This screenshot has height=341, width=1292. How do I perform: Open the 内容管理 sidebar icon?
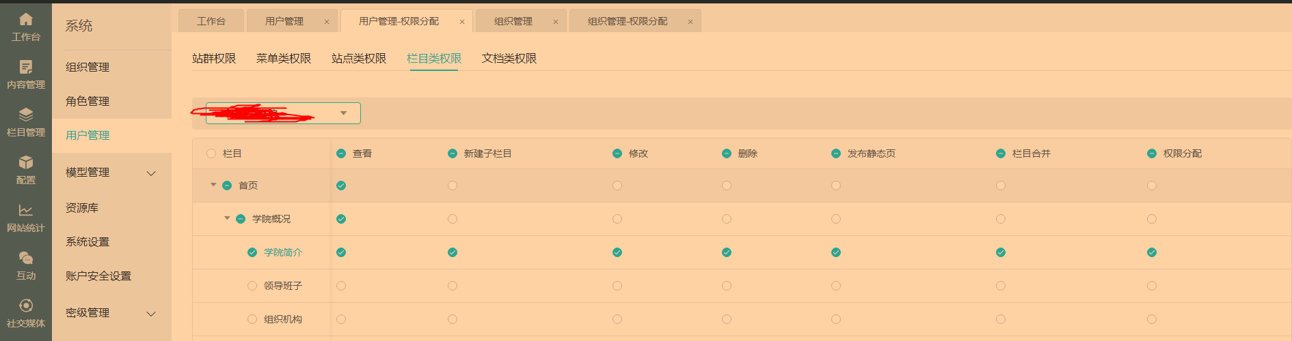[x=26, y=67]
